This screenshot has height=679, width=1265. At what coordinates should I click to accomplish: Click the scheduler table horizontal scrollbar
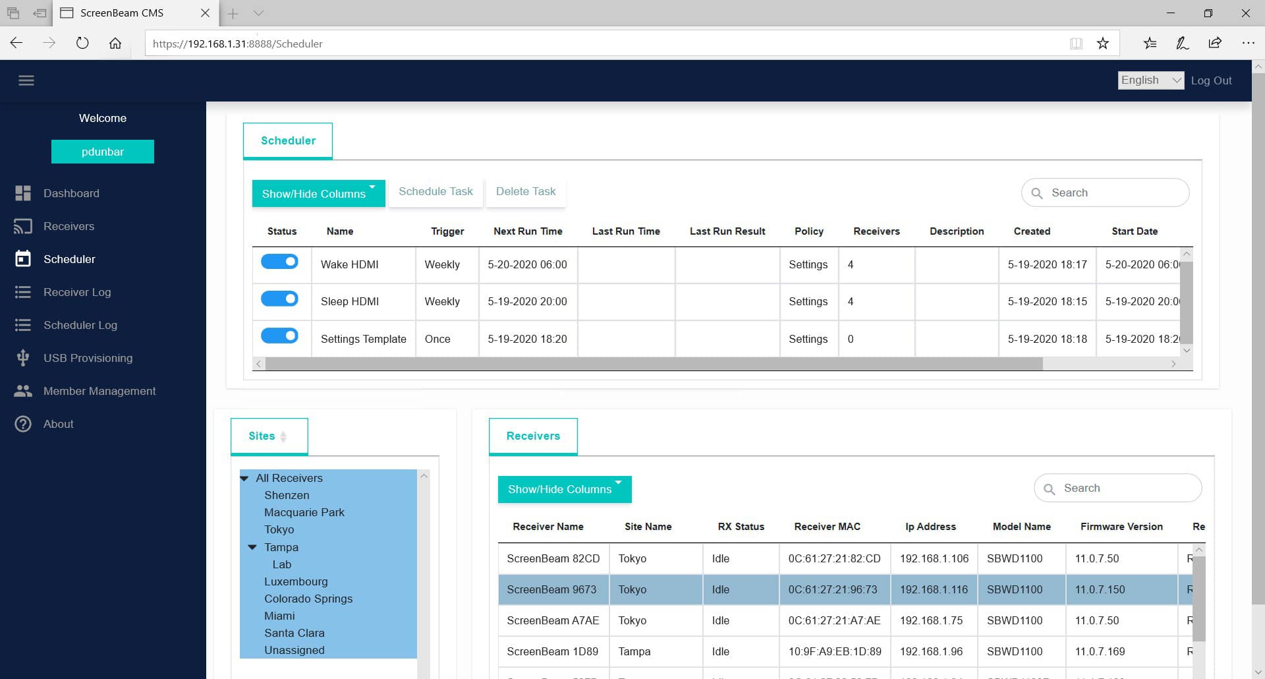652,364
